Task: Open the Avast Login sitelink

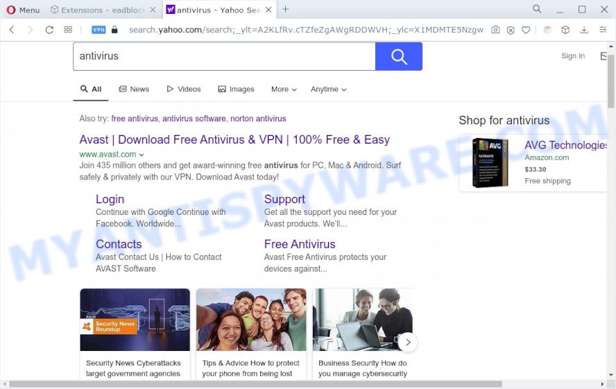Action: click(x=110, y=199)
